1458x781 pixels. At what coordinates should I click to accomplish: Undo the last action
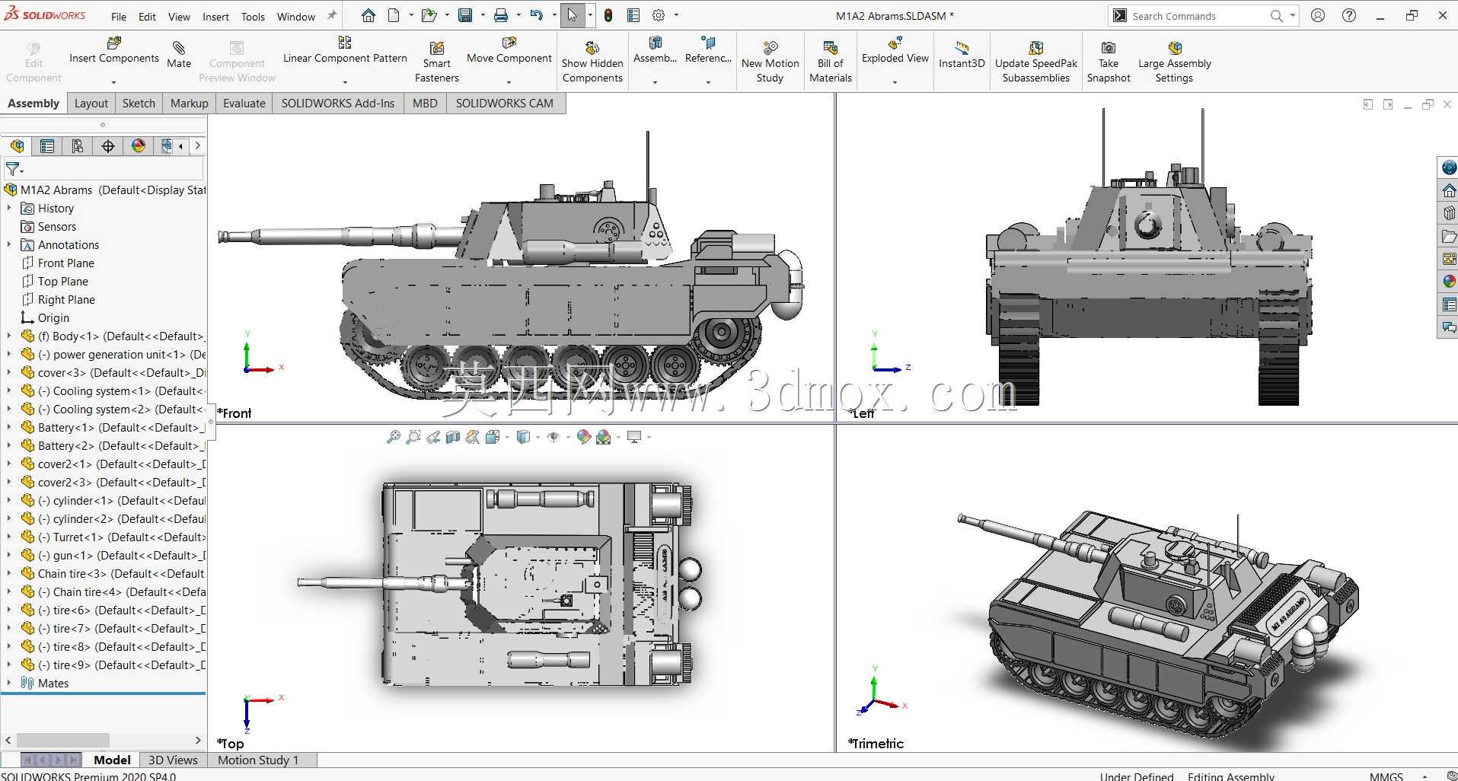[x=537, y=15]
